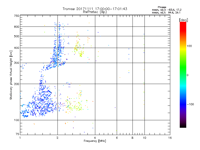Click the x-axis label '4'
This screenshot has width=200, height=150.
click(x=95, y=138)
